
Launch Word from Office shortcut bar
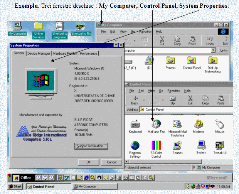(67, 178)
